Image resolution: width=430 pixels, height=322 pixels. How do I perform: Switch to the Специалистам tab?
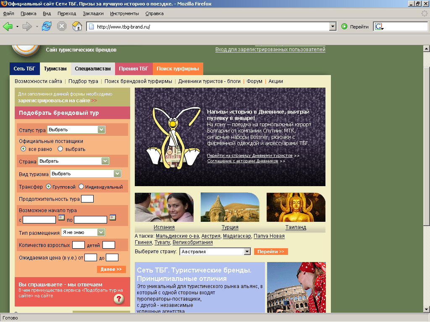[93, 69]
